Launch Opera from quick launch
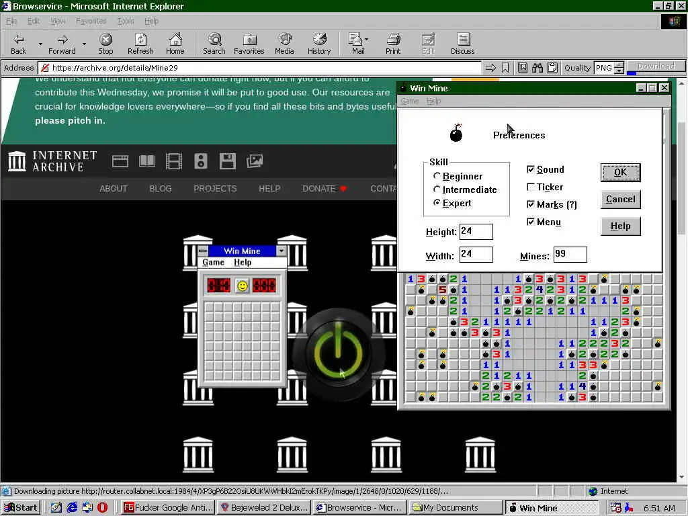The width and height of the screenshot is (688, 516). pos(102,508)
